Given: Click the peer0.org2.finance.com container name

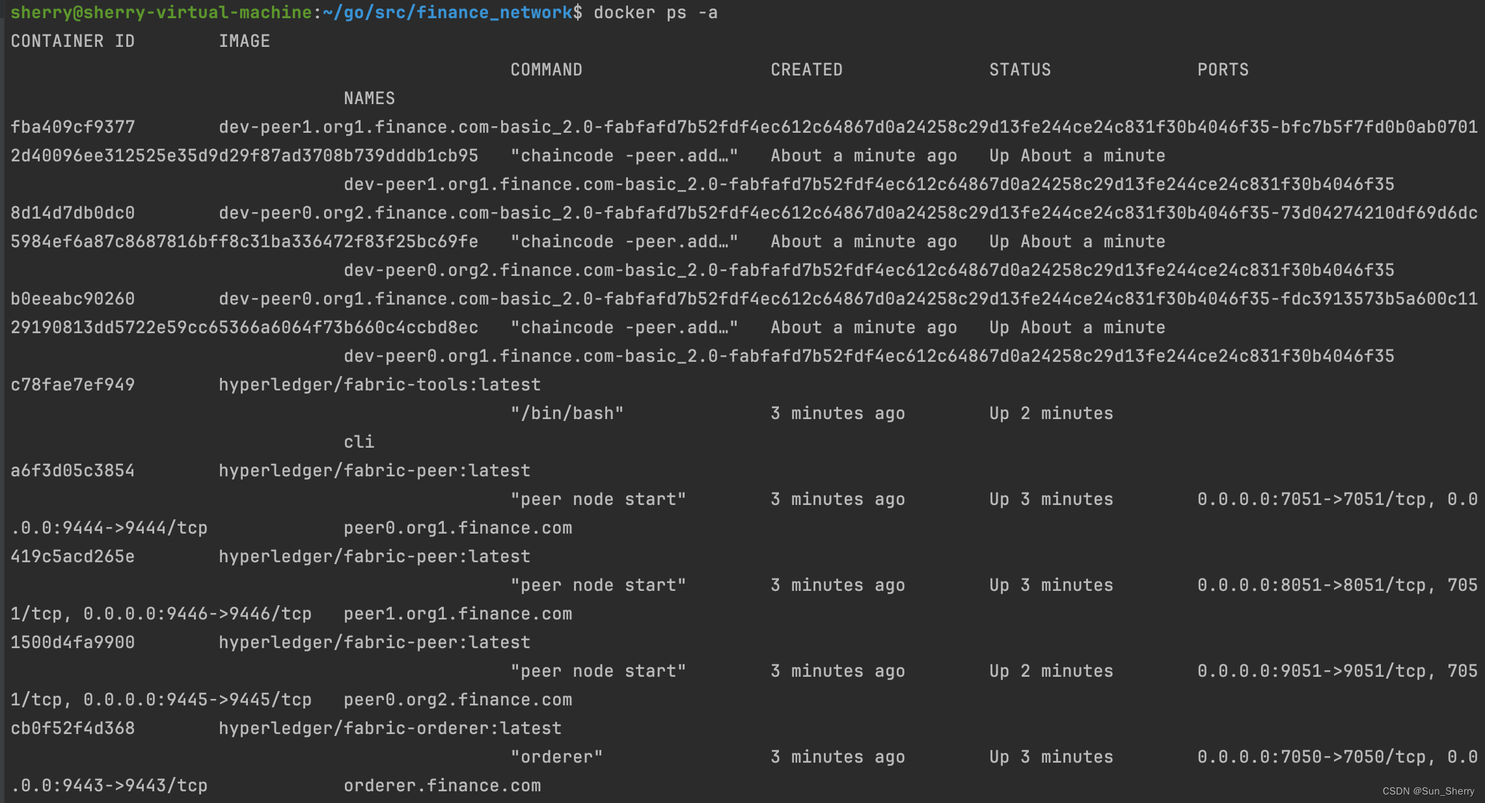Looking at the screenshot, I should (x=458, y=700).
